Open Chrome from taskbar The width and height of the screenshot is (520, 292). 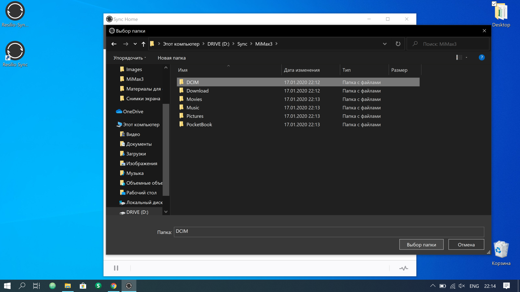tap(113, 286)
